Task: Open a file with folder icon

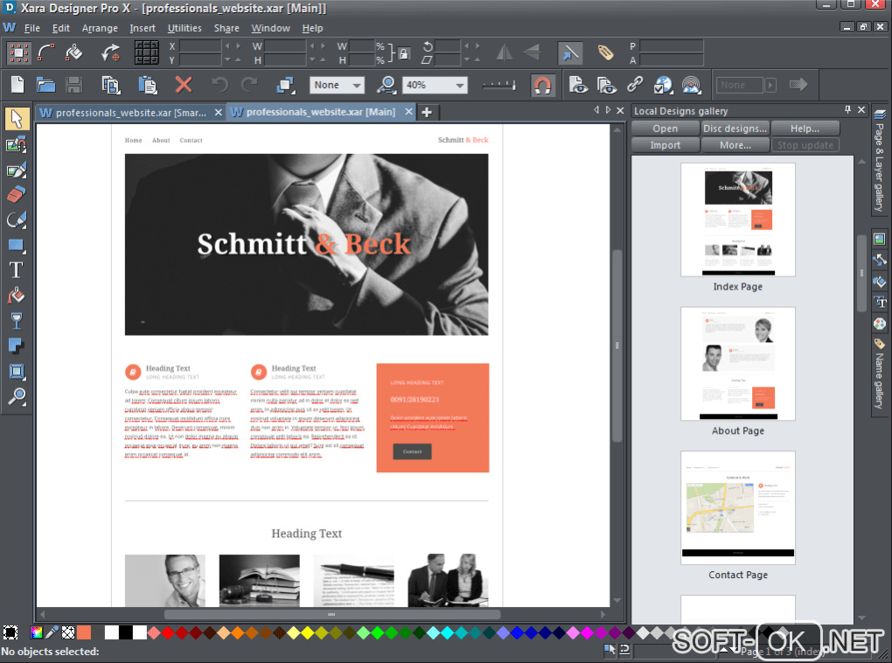Action: pyautogui.click(x=45, y=86)
